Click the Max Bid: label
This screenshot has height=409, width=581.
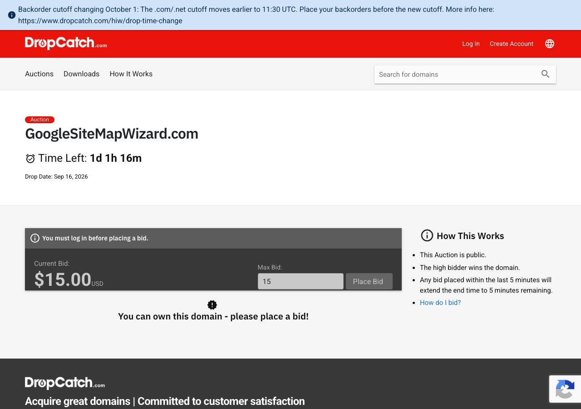pos(270,268)
